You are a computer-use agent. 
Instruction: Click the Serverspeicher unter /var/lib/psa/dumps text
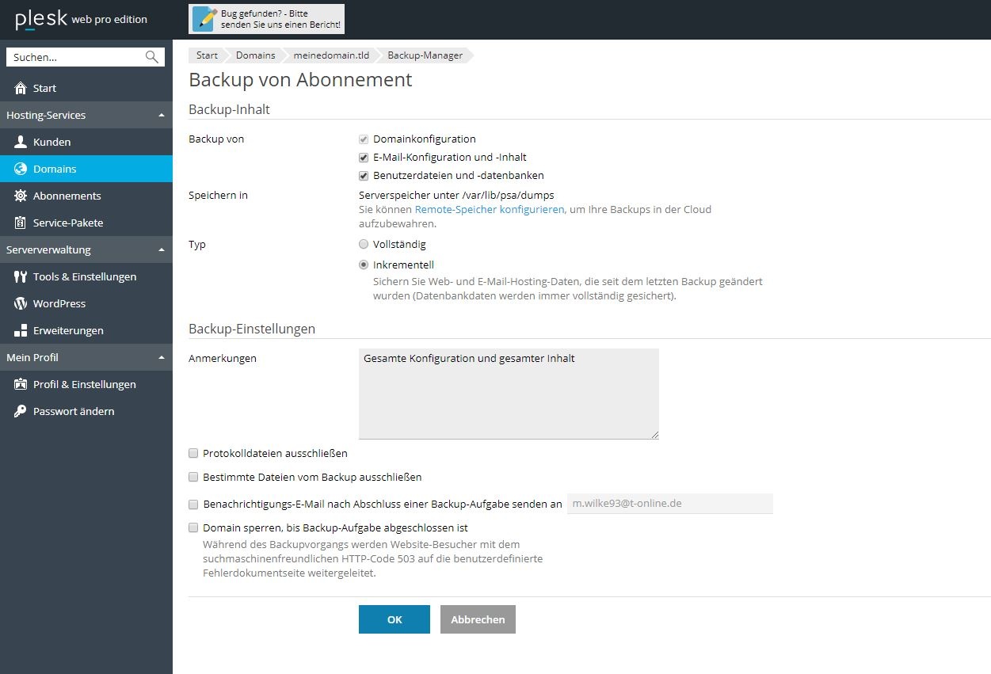[456, 195]
